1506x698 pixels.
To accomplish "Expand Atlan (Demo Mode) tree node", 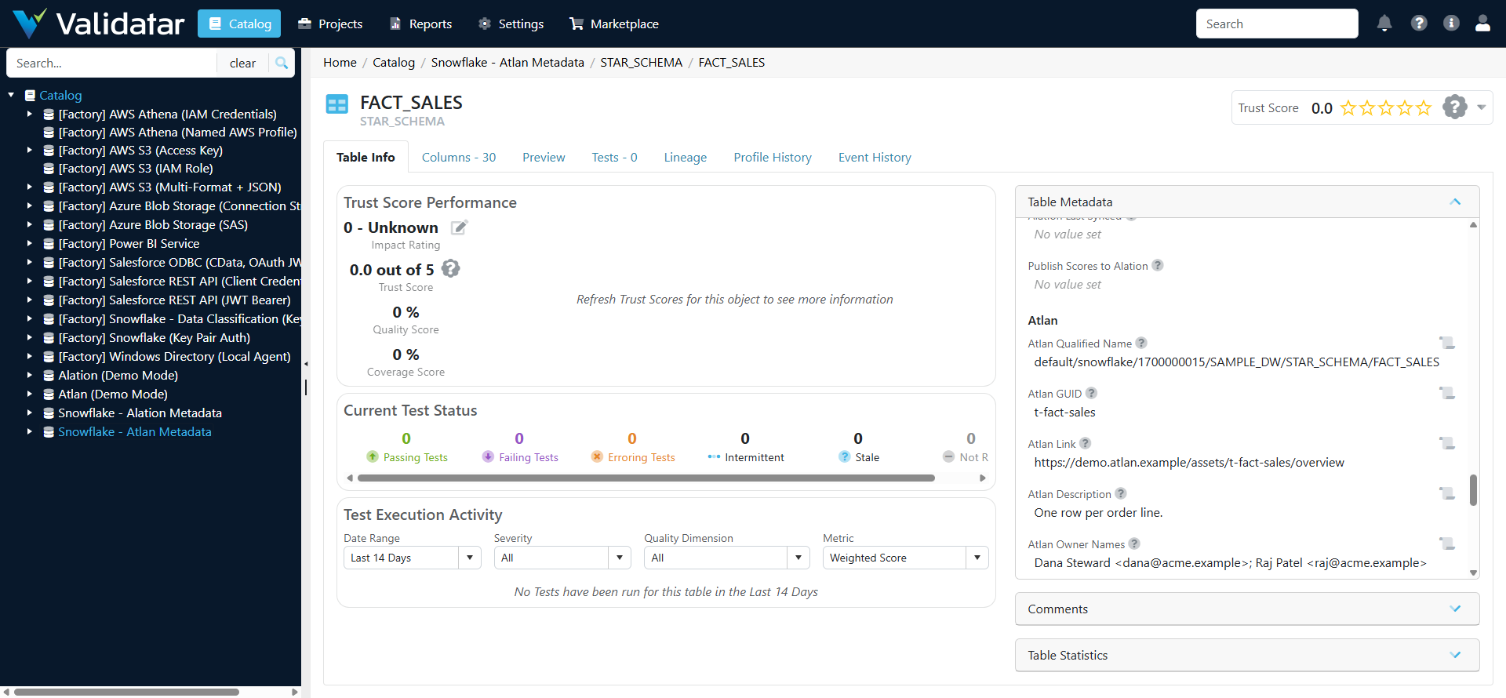I will [x=30, y=394].
